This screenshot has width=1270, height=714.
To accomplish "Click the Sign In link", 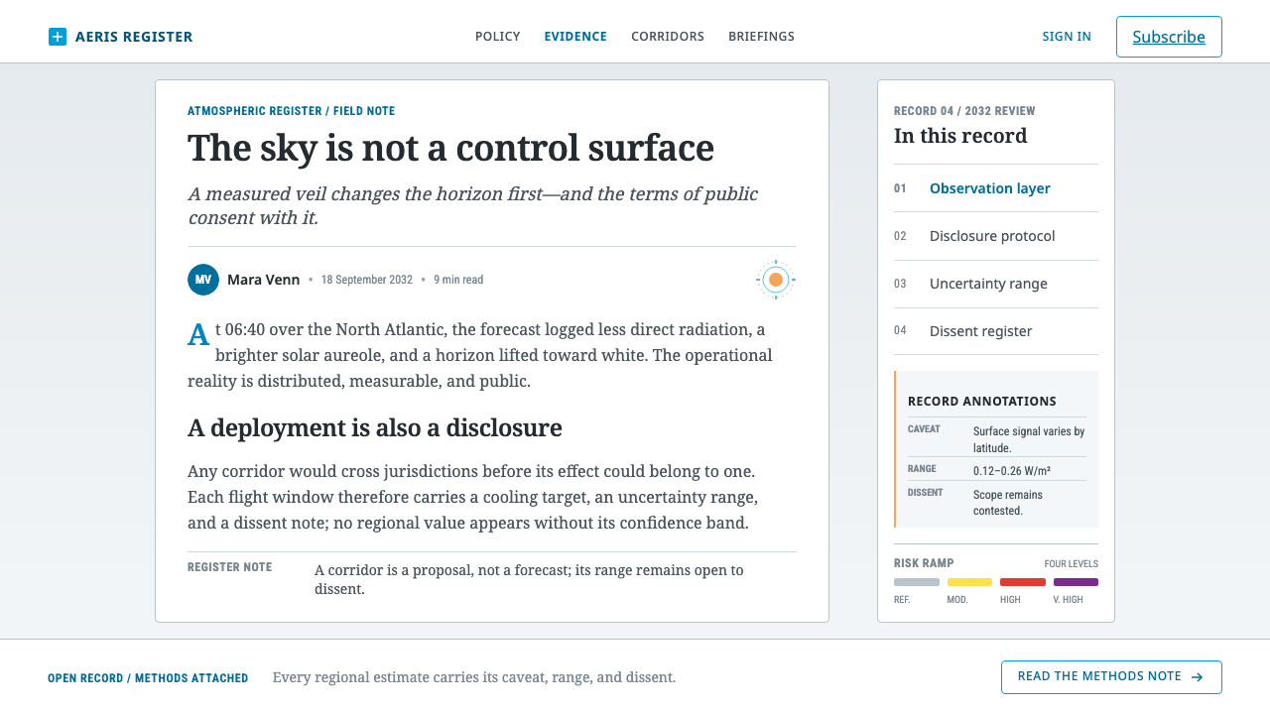I will pos(1067,37).
